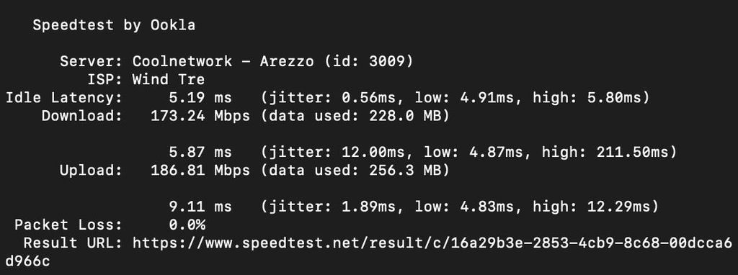Click the data used 256.3 MB text
This screenshot has width=738, height=275.
355,170
